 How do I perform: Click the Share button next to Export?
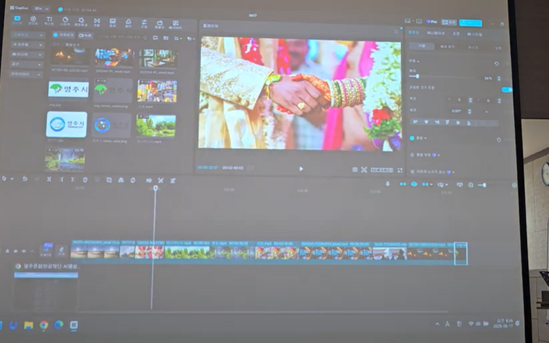click(449, 22)
